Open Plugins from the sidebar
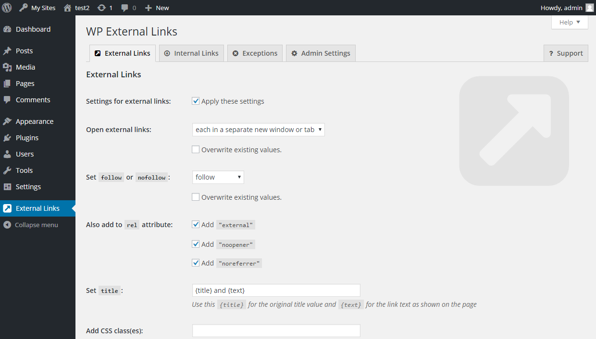This screenshot has height=339, width=596. [x=27, y=138]
